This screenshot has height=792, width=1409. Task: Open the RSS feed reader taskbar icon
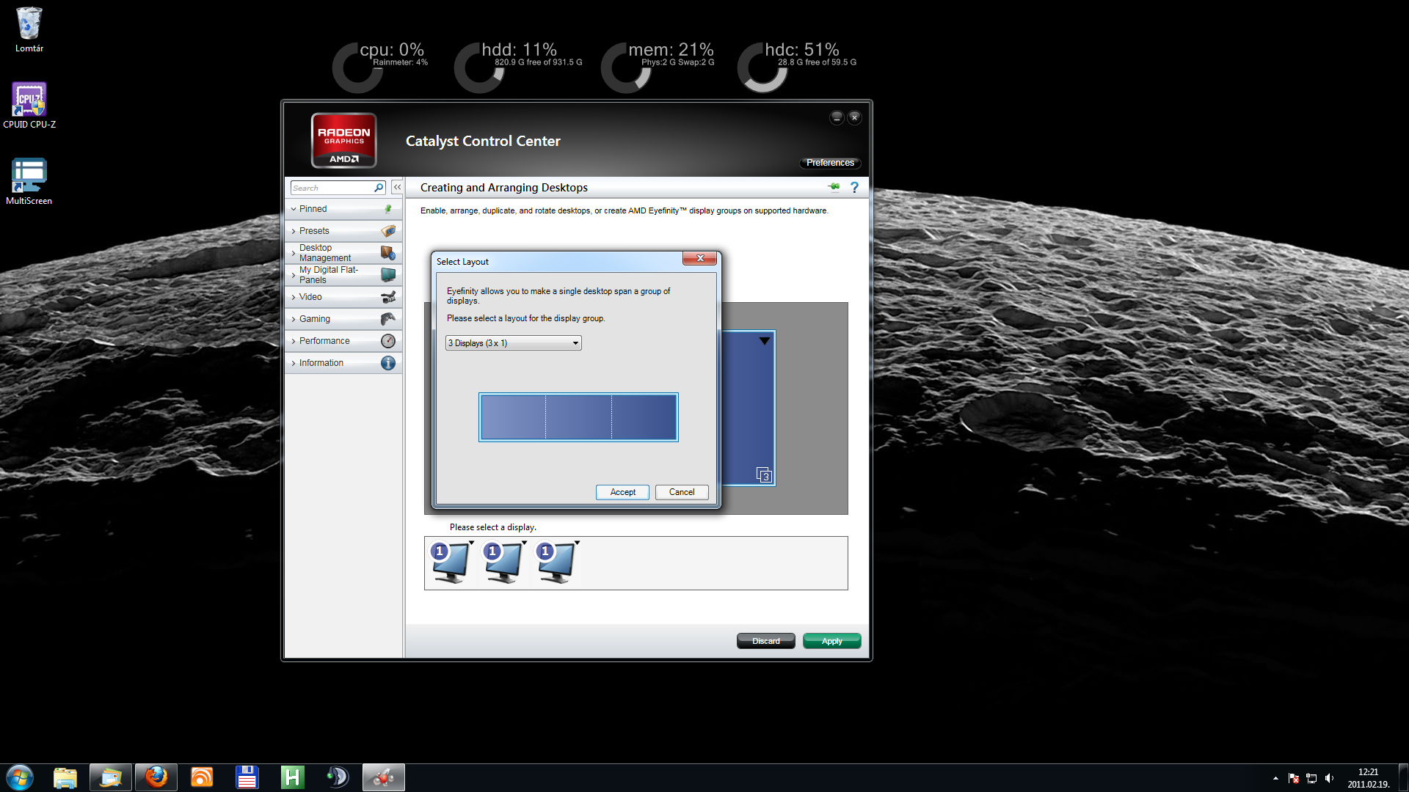[x=202, y=777]
